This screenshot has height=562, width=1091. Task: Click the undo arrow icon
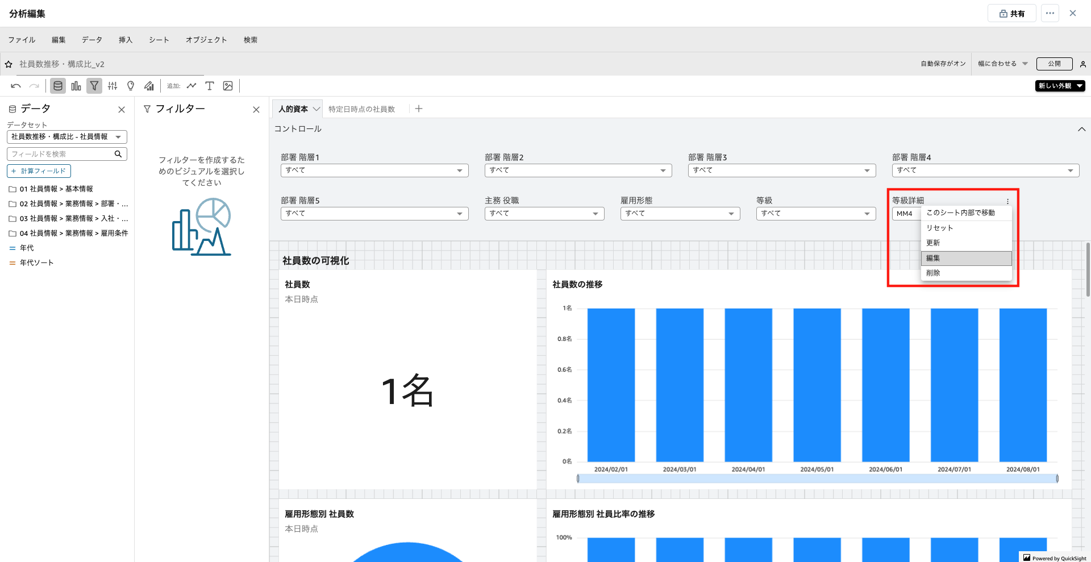(x=16, y=86)
